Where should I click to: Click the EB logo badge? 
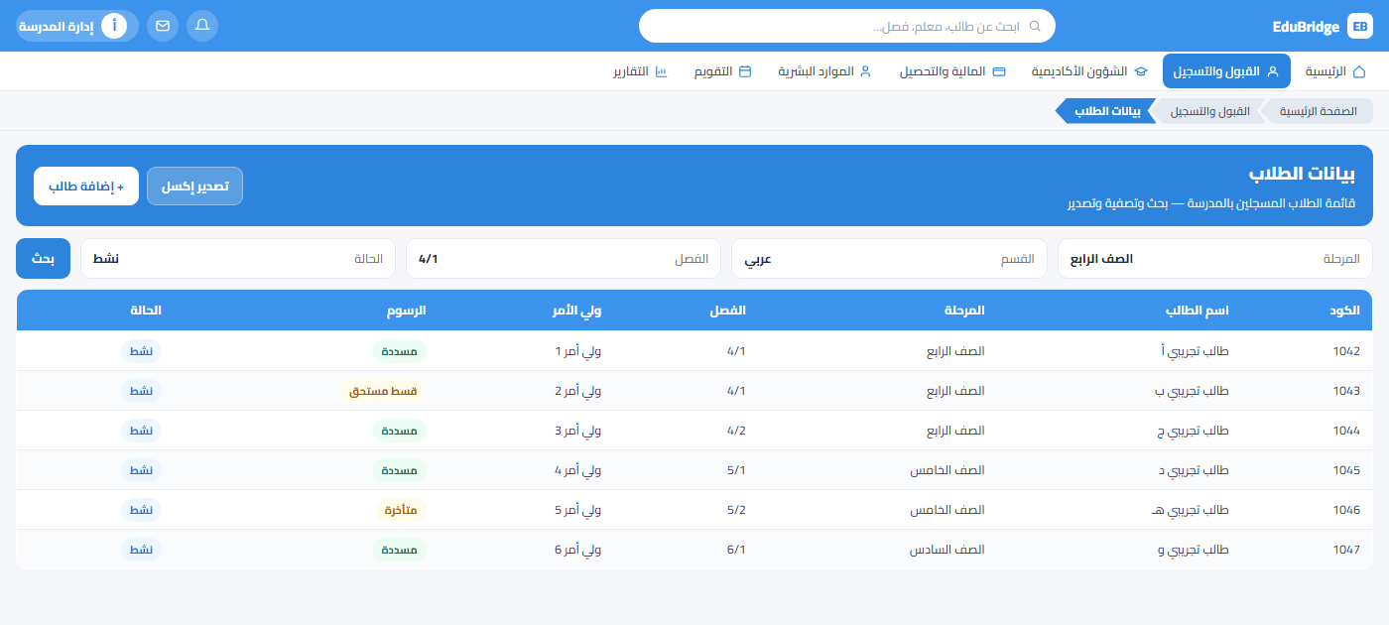(1360, 27)
